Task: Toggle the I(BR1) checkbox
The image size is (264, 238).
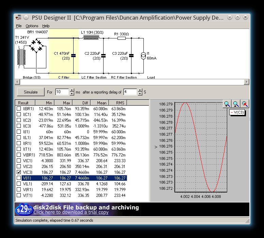Action: (19, 108)
